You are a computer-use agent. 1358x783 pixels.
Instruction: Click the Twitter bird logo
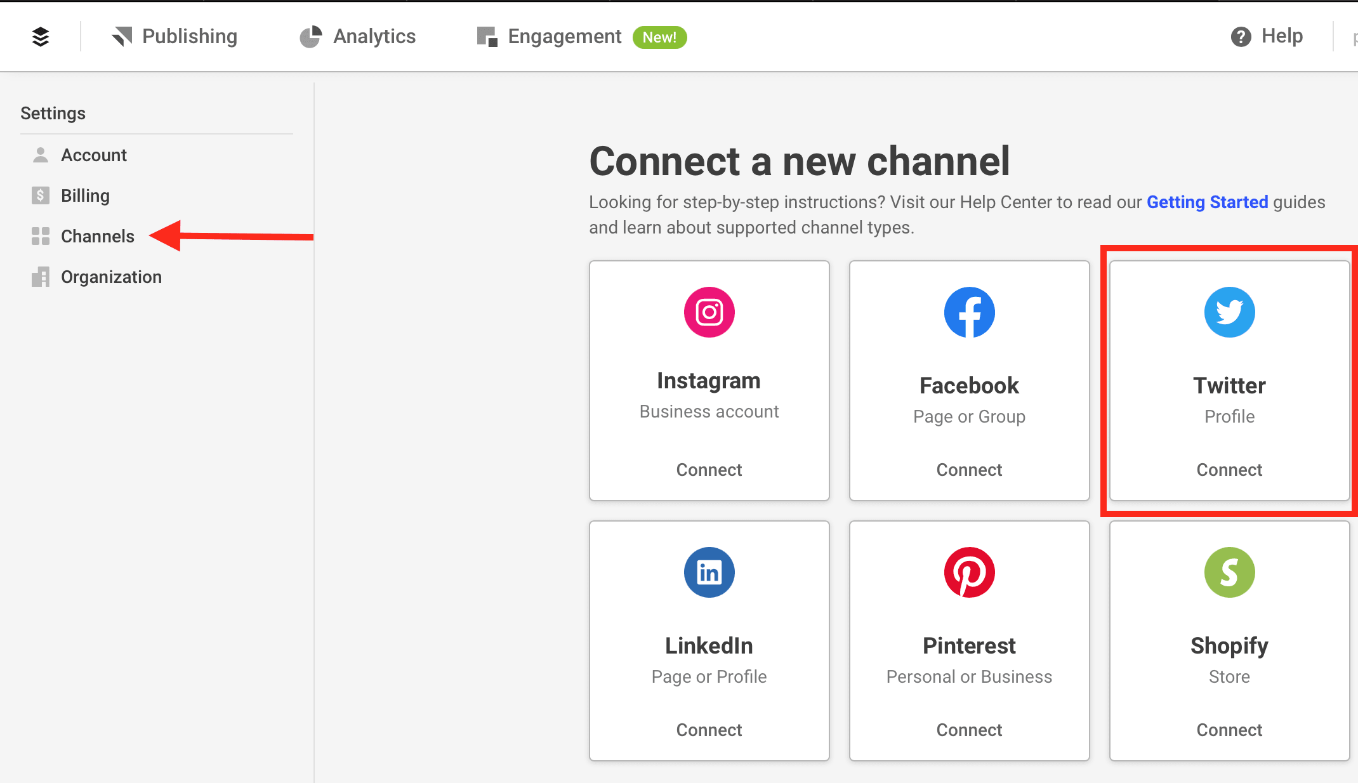tap(1230, 312)
